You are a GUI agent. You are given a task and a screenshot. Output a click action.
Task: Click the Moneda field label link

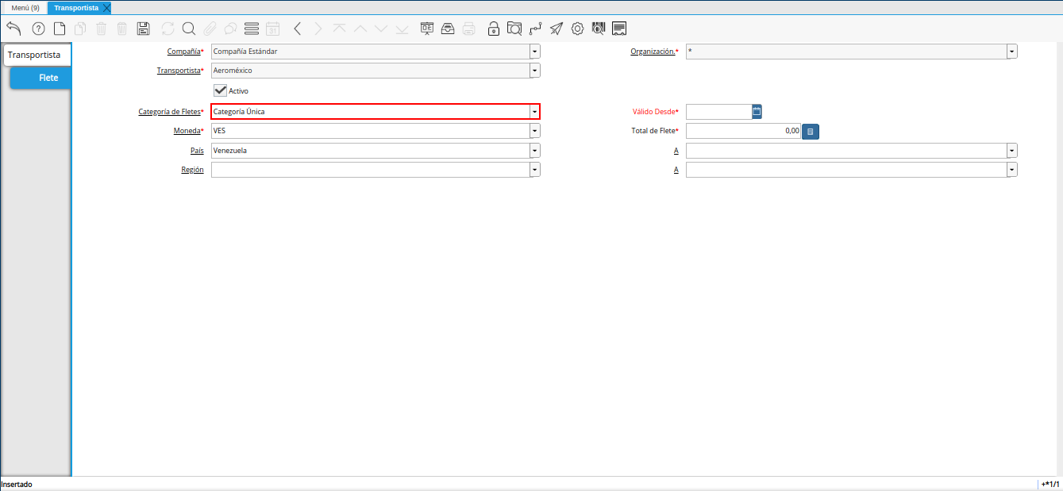coord(187,131)
